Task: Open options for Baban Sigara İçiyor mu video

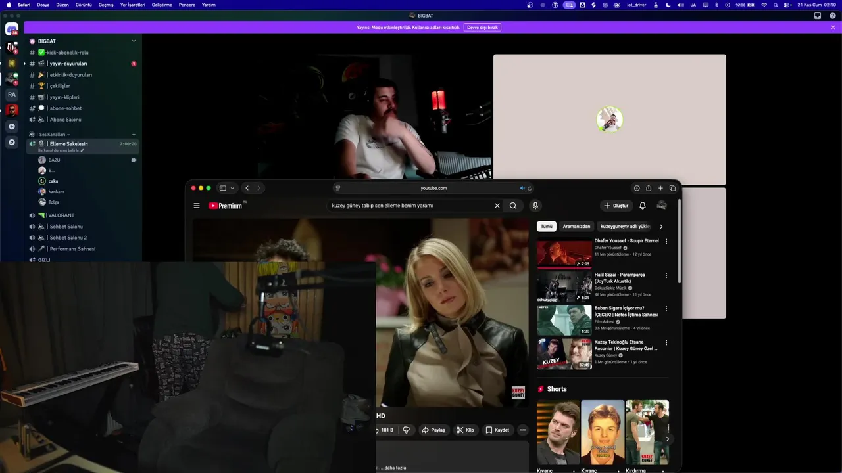Action: (666, 309)
